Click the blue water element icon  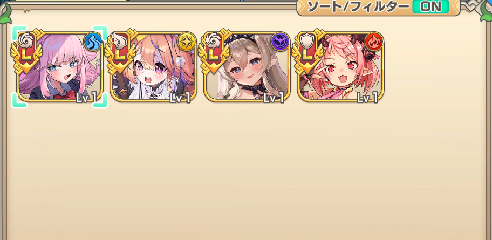(93, 41)
